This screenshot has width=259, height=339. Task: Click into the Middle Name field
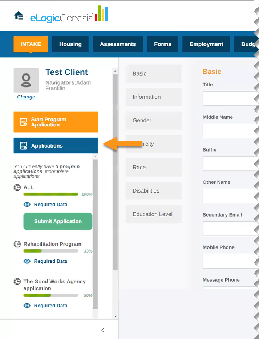pyautogui.click(x=230, y=131)
